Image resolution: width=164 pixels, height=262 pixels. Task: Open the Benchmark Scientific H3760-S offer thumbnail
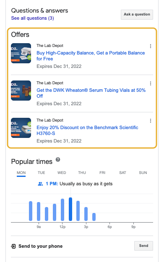tap(21, 128)
